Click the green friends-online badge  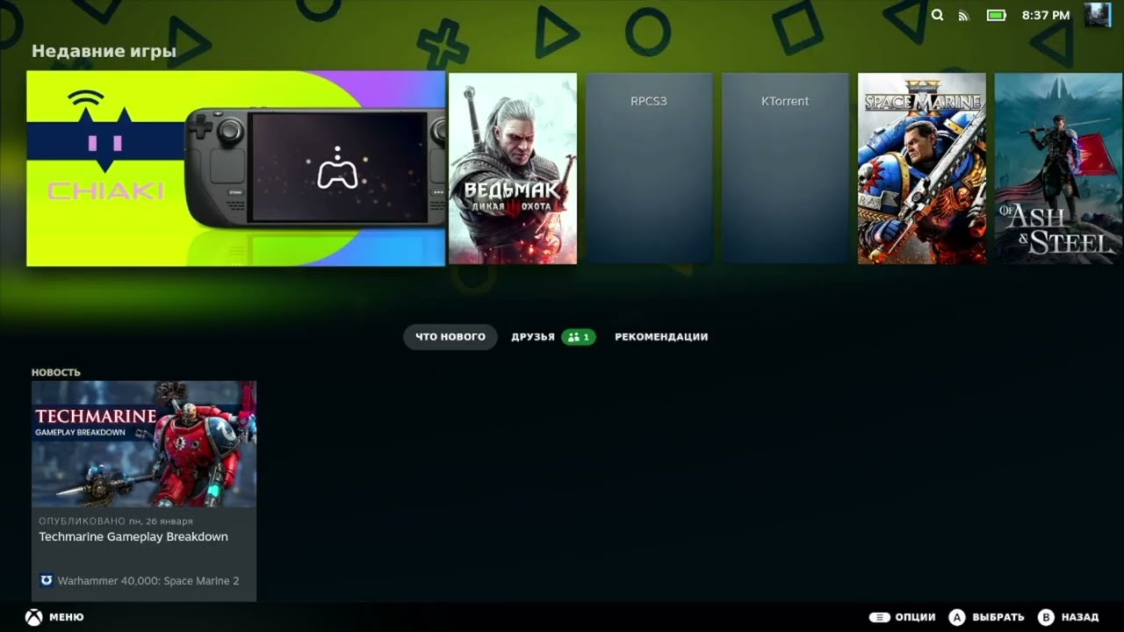(x=579, y=337)
